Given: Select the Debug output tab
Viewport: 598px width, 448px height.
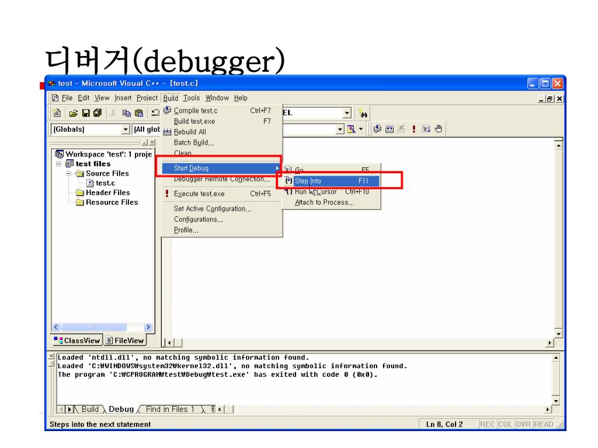Looking at the screenshot, I should (x=121, y=409).
